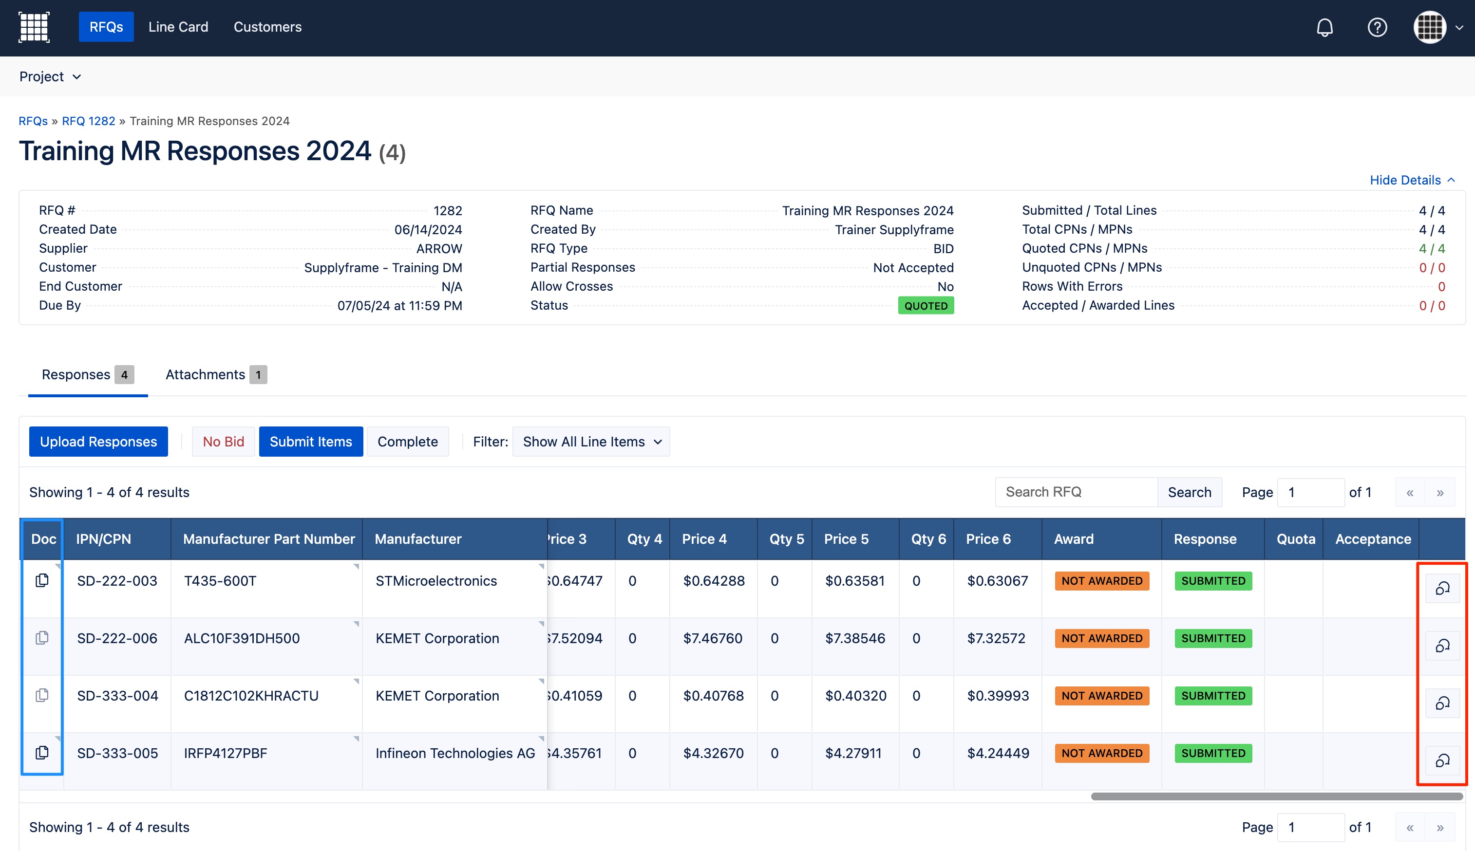Collapse details with Hide Details
The image size is (1475, 851).
click(x=1412, y=180)
